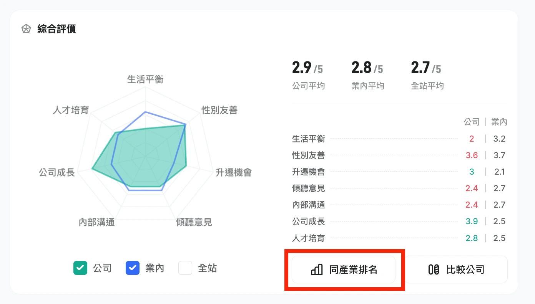Open the 同產業排名 ranking button
This screenshot has height=304, width=535.
point(344,269)
